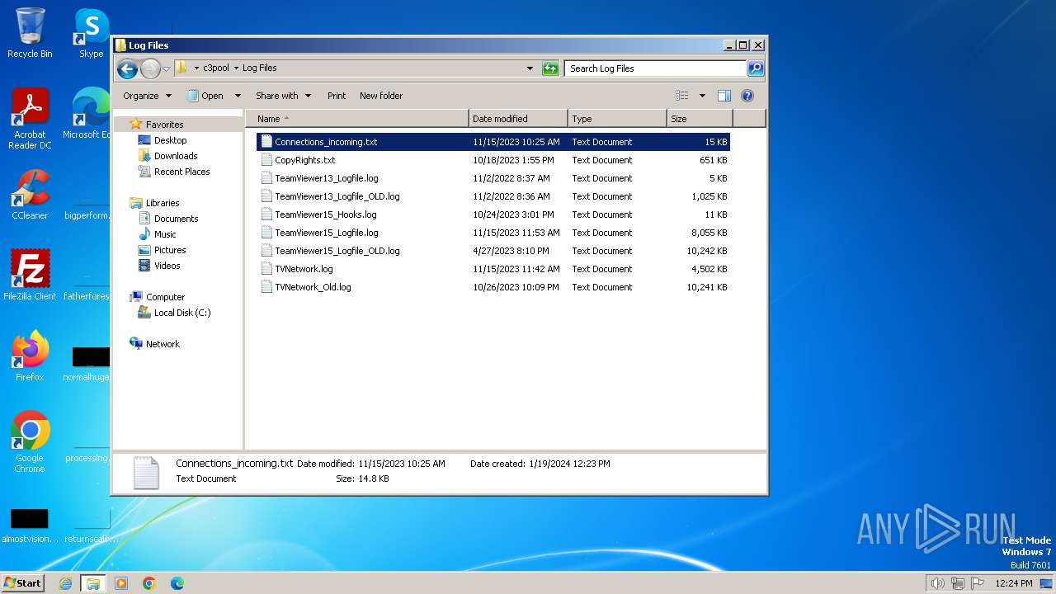Open Desktop under Favorites
This screenshot has height=594, width=1056.
click(x=170, y=140)
